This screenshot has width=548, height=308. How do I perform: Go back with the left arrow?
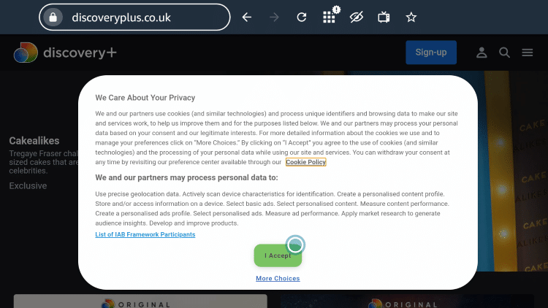(247, 17)
